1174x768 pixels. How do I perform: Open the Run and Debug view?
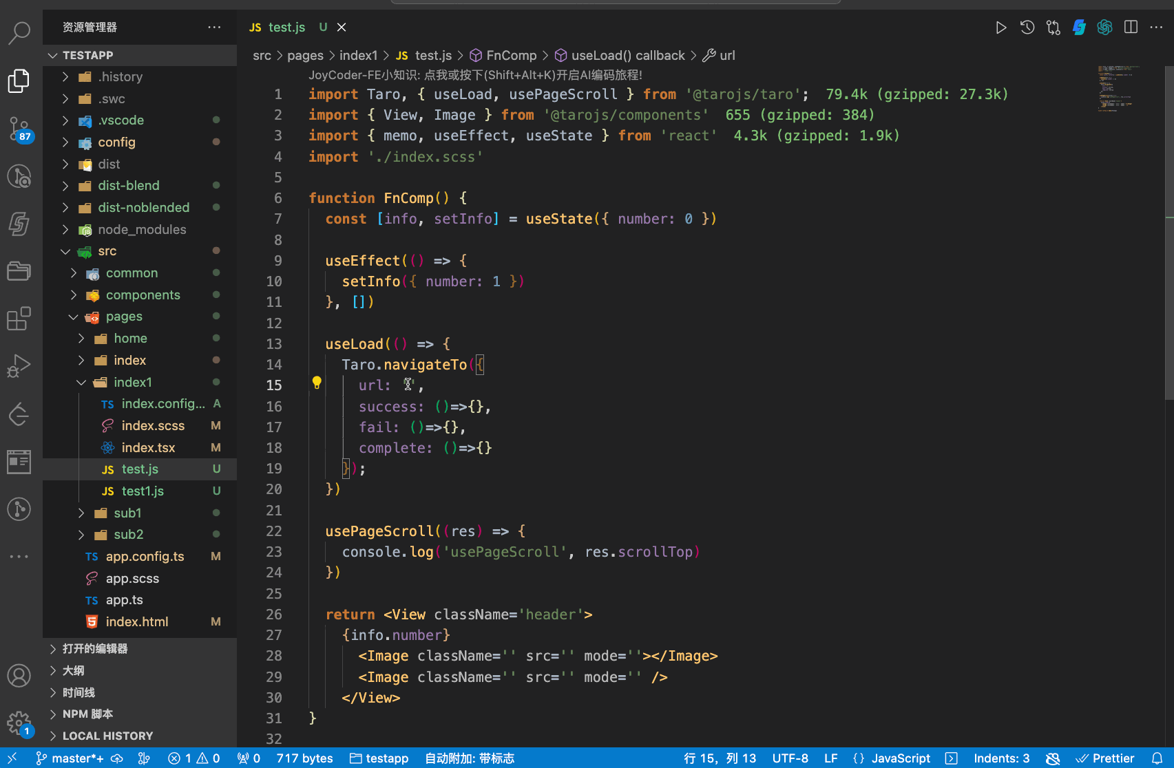[x=19, y=365]
